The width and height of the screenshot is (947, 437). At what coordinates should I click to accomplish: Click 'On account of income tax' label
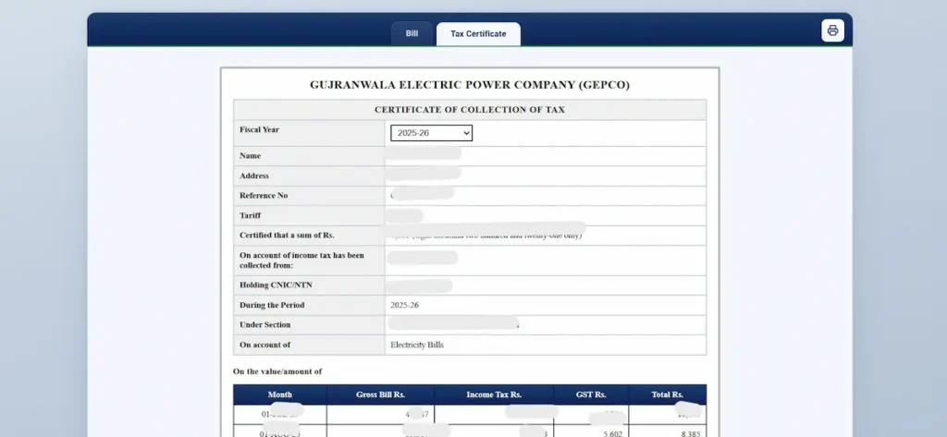click(302, 261)
